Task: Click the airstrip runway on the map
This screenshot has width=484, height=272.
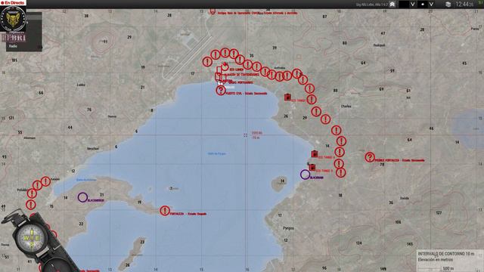Action: (x=188, y=57)
